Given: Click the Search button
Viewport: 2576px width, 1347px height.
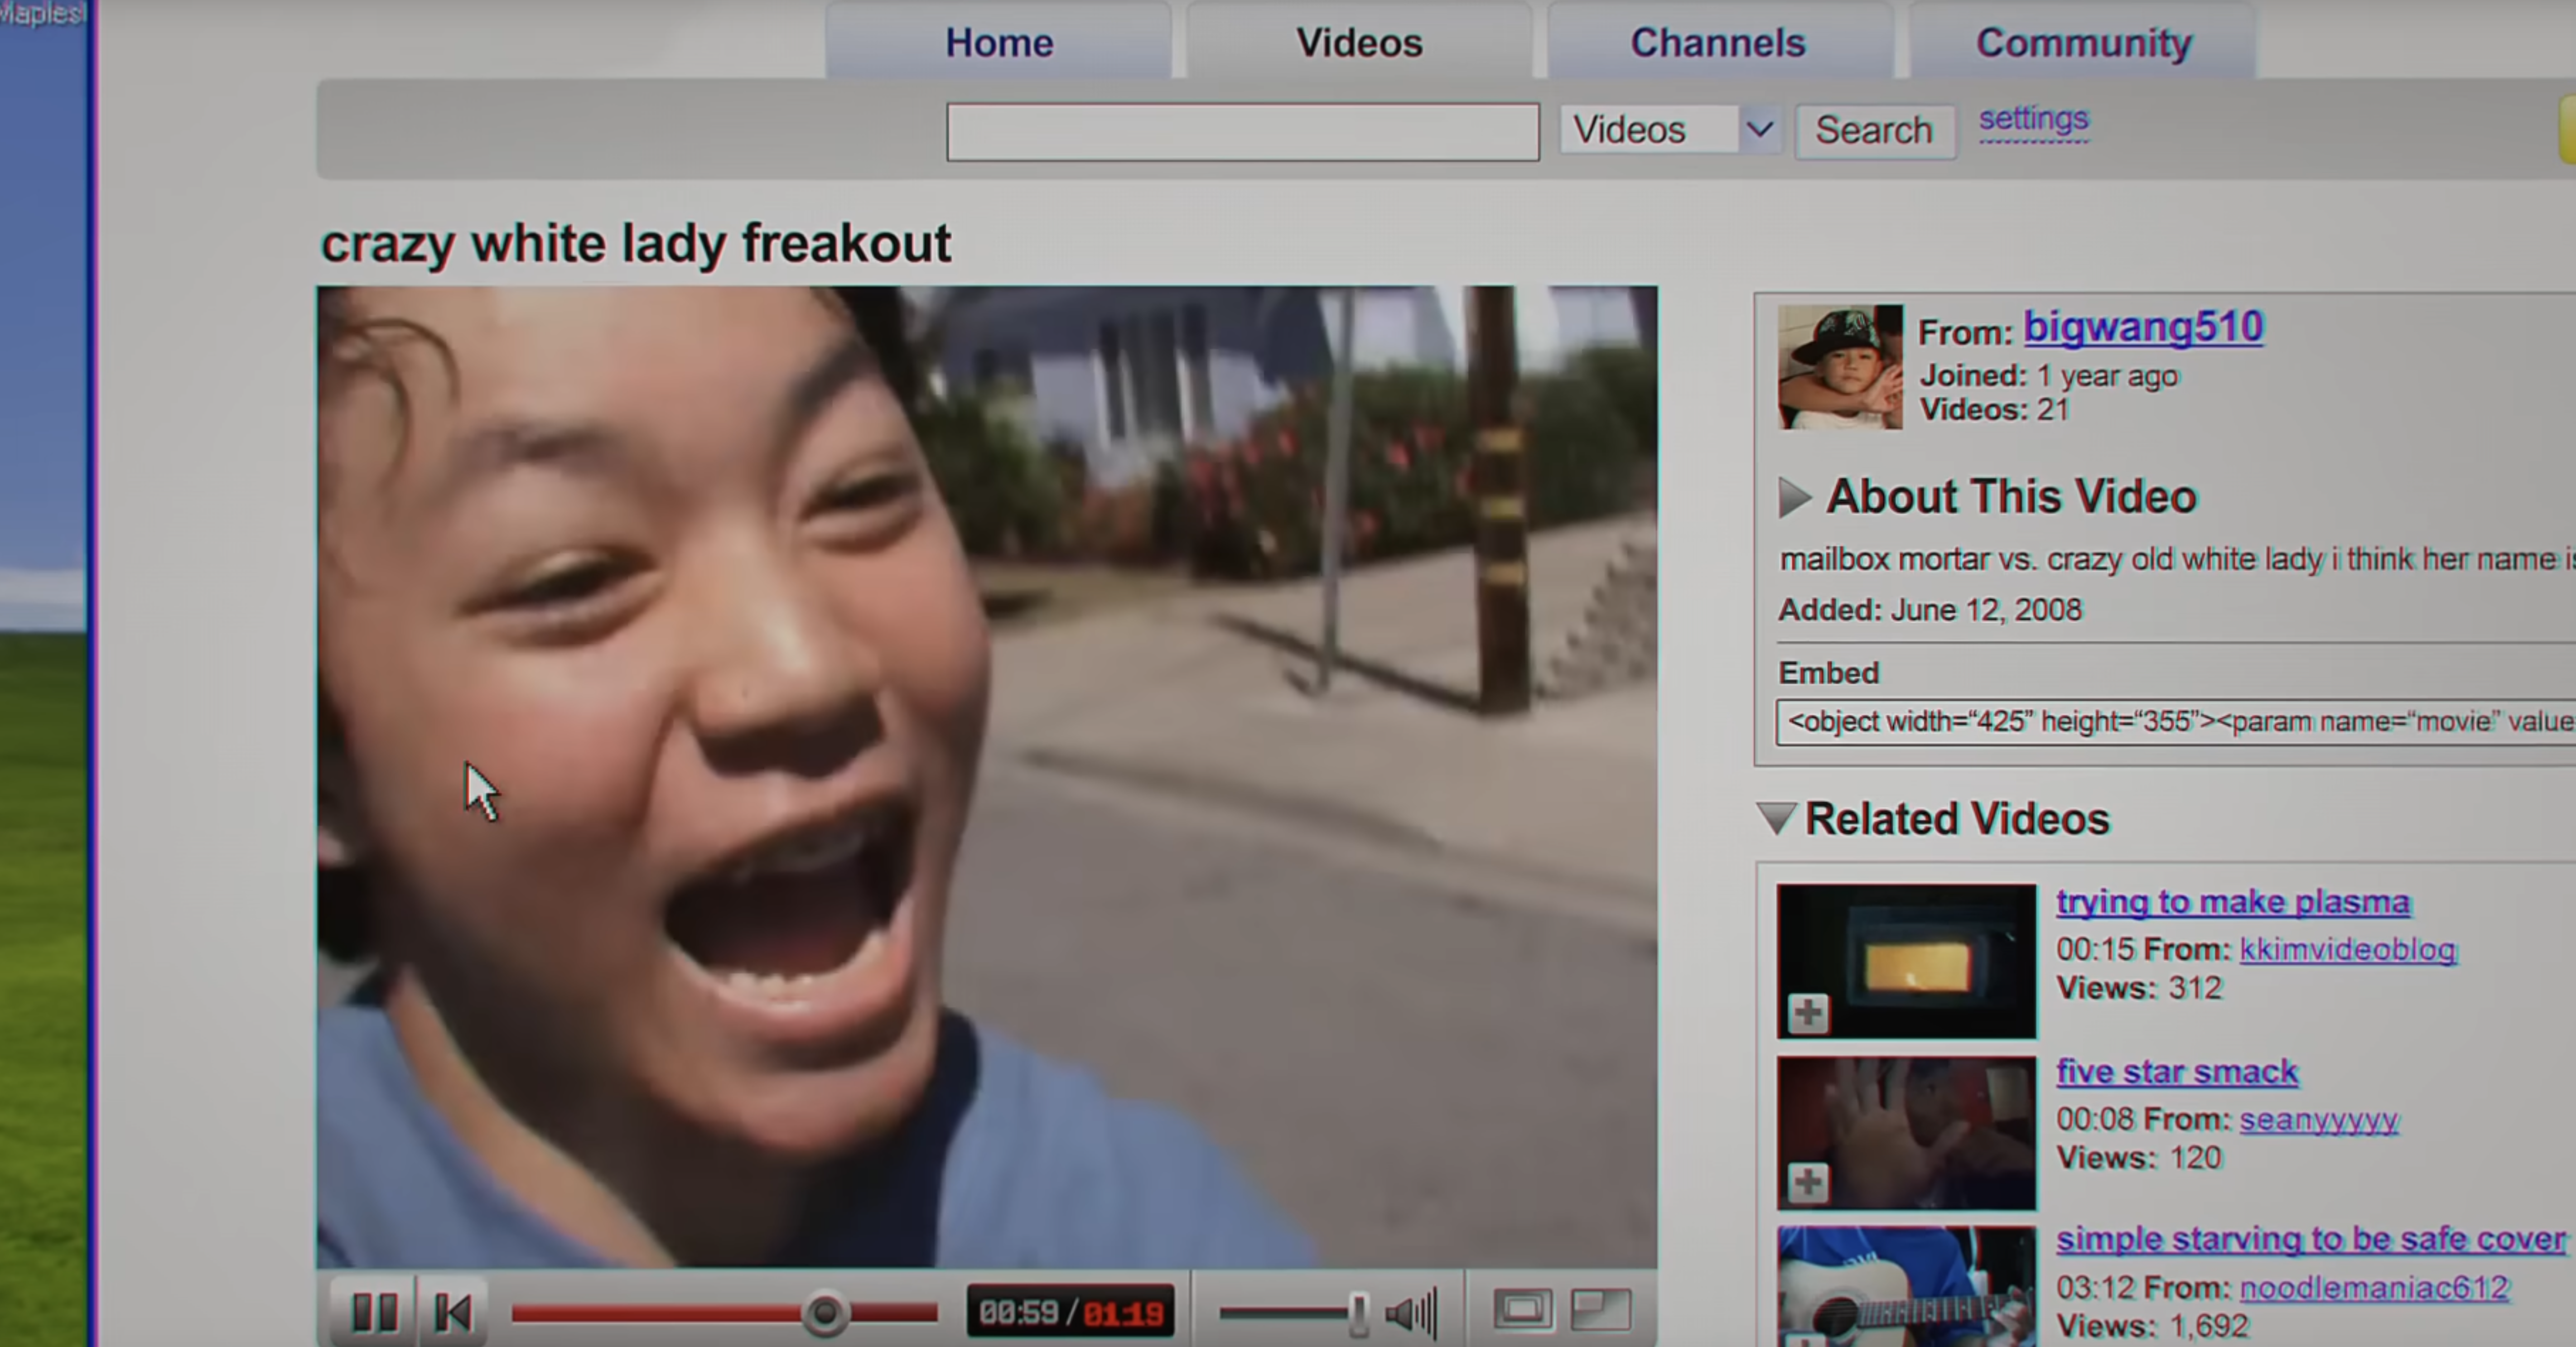Looking at the screenshot, I should [1875, 130].
